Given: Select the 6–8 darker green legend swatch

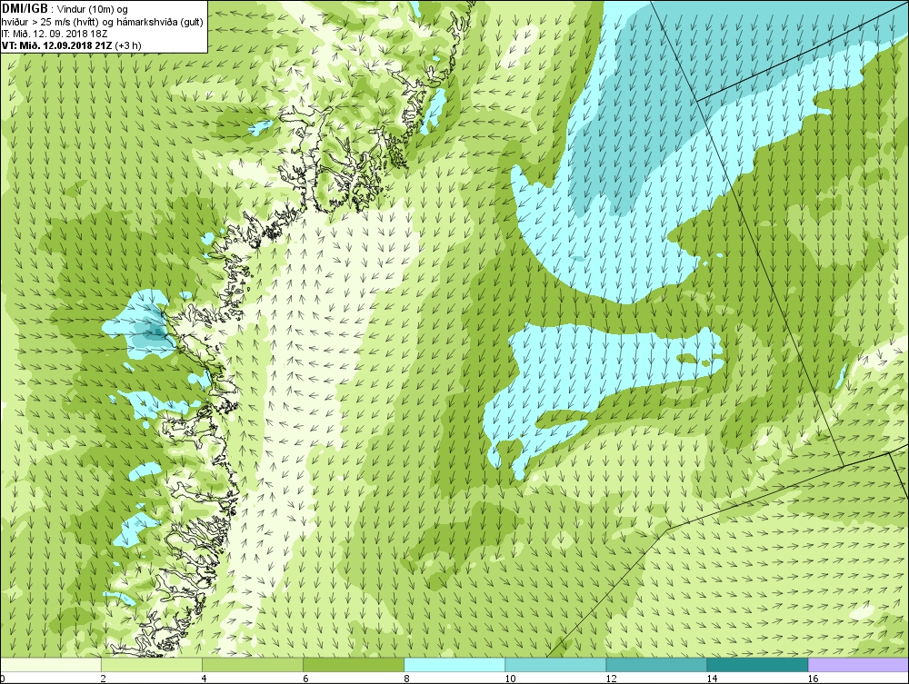Looking at the screenshot, I should click(x=354, y=664).
